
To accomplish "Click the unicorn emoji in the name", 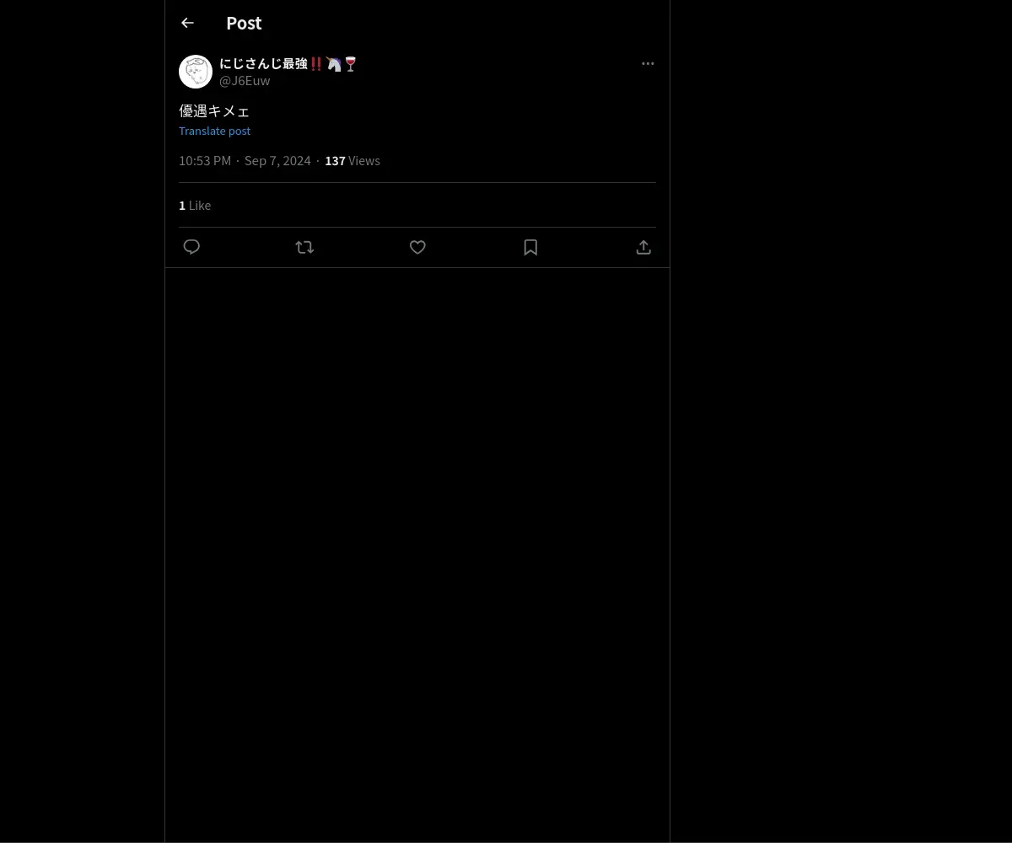I will pyautogui.click(x=334, y=63).
